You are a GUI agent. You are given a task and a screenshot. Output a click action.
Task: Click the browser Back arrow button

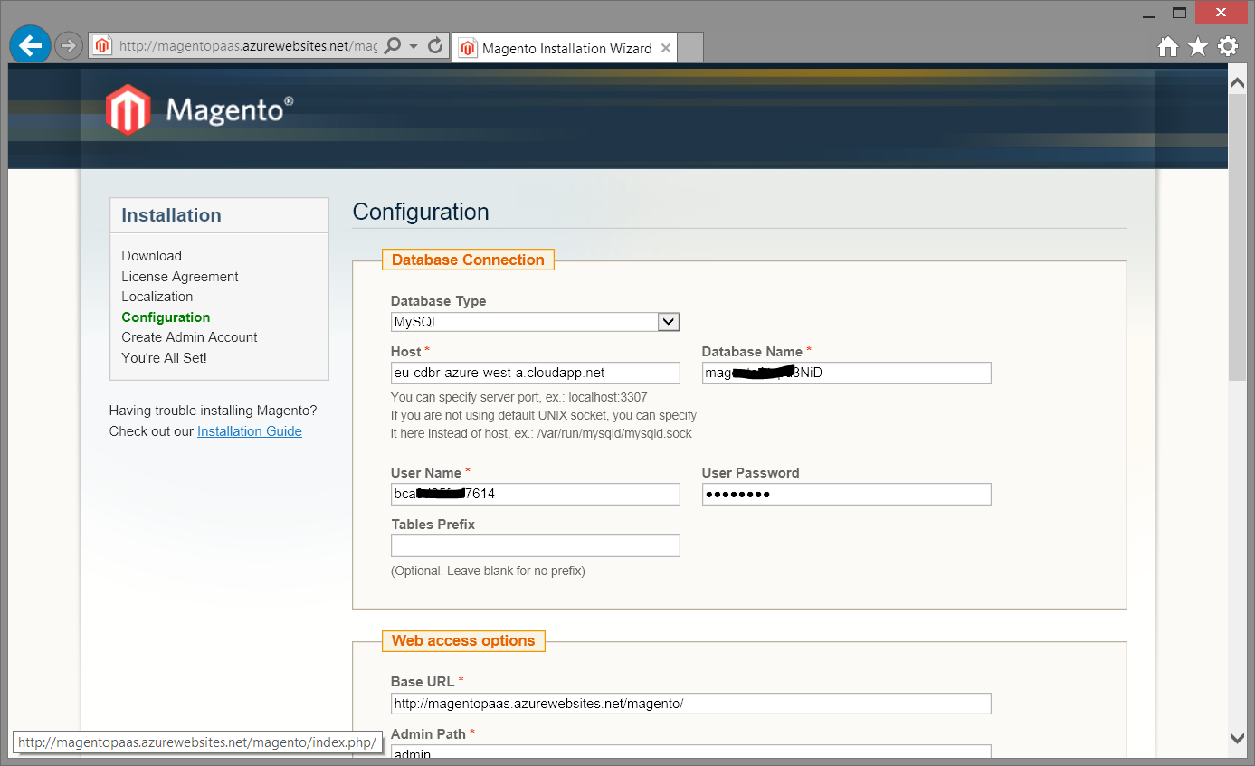[x=30, y=44]
